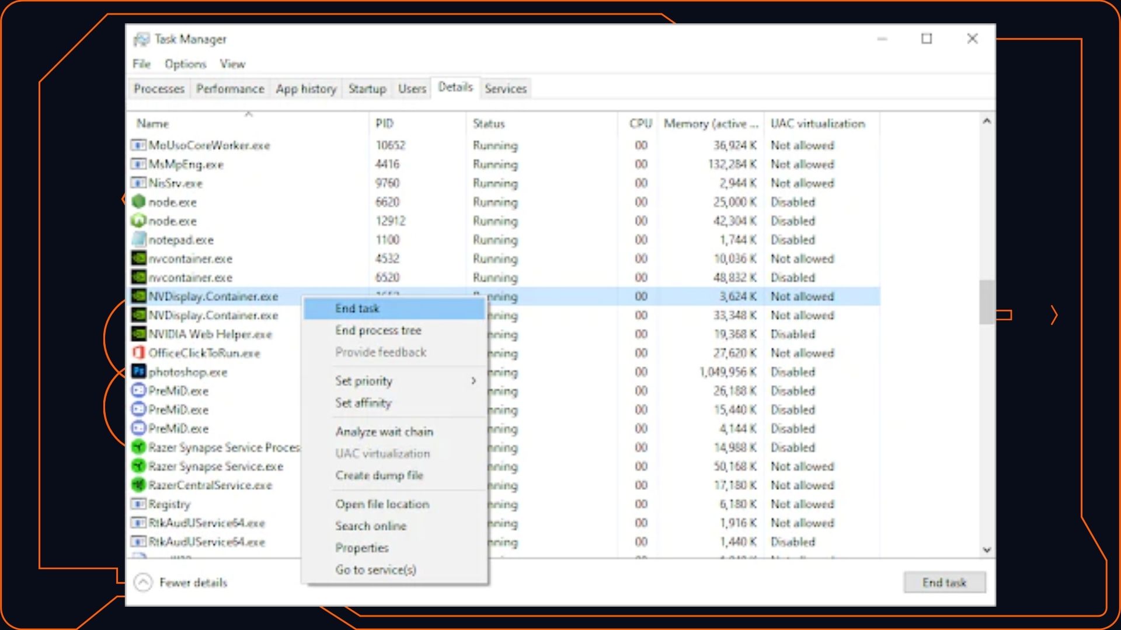This screenshot has height=630, width=1121.
Task: Click PreMiD.exe icon using 4,144 K
Action: [x=138, y=428]
